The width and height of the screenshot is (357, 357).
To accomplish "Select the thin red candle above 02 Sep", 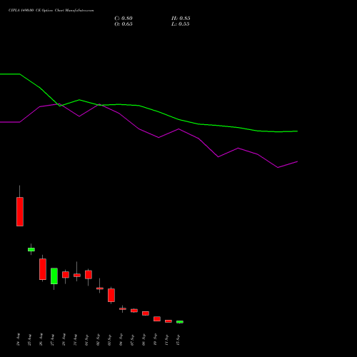I will [x=100, y=288].
